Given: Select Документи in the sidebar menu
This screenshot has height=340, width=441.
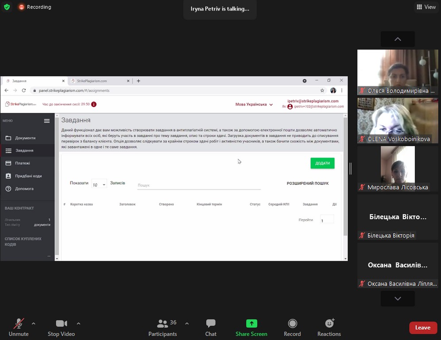Looking at the screenshot, I should coord(25,138).
